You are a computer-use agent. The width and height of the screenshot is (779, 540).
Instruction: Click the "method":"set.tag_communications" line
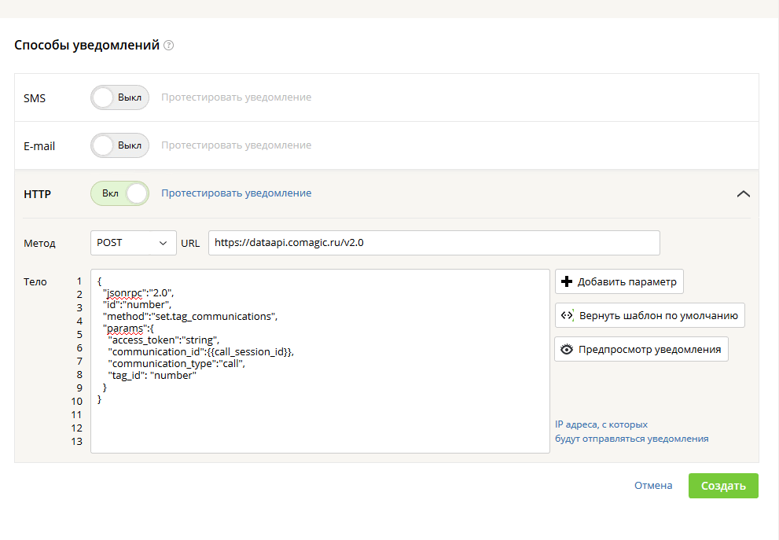tap(190, 317)
